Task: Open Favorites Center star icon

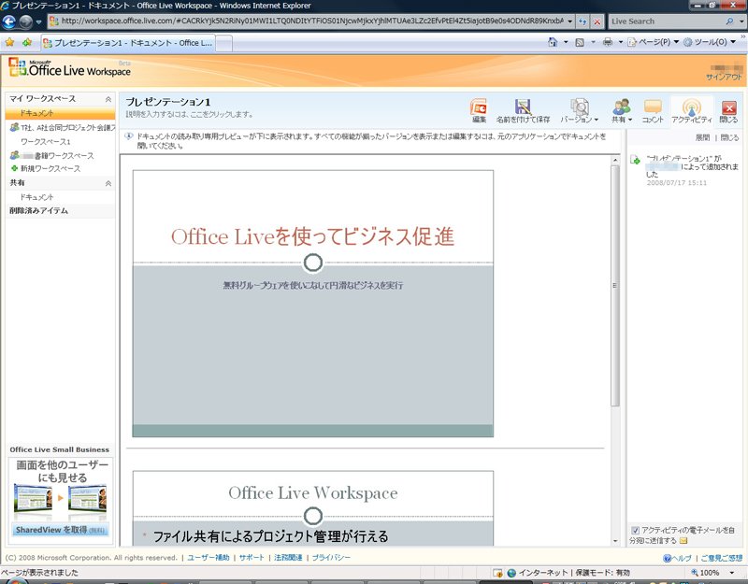Action: coord(9,42)
